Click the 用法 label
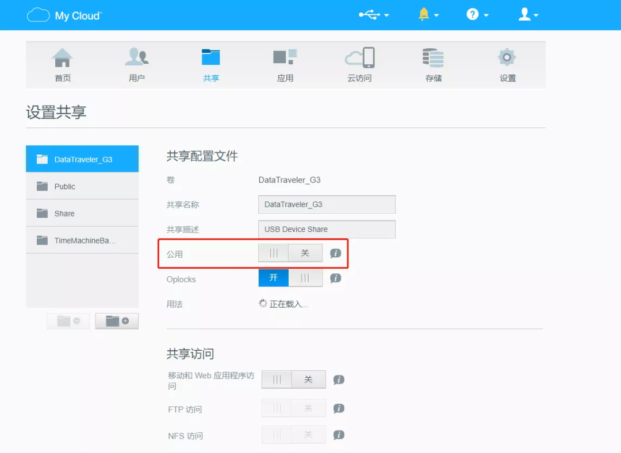The height and width of the screenshot is (453, 621). coord(174,304)
